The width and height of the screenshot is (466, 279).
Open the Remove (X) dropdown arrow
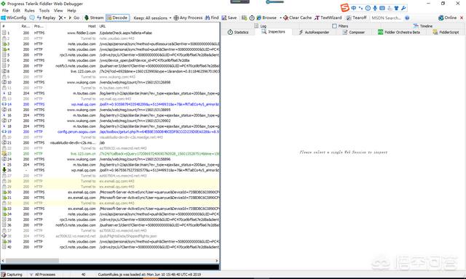click(65, 18)
